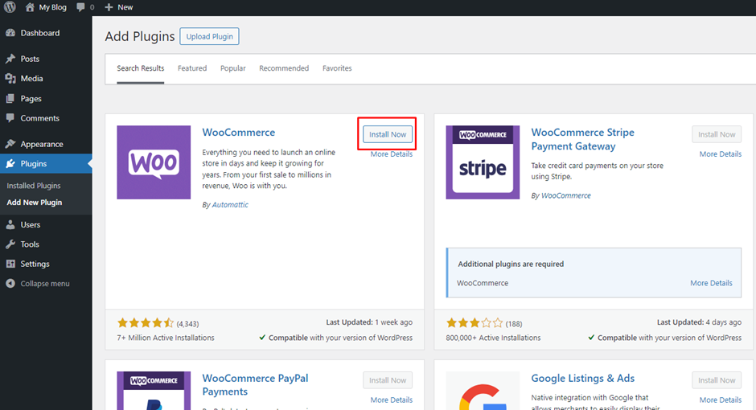Screen dimensions: 756x410
Task: Click the New plus icon
Action: pos(109,7)
